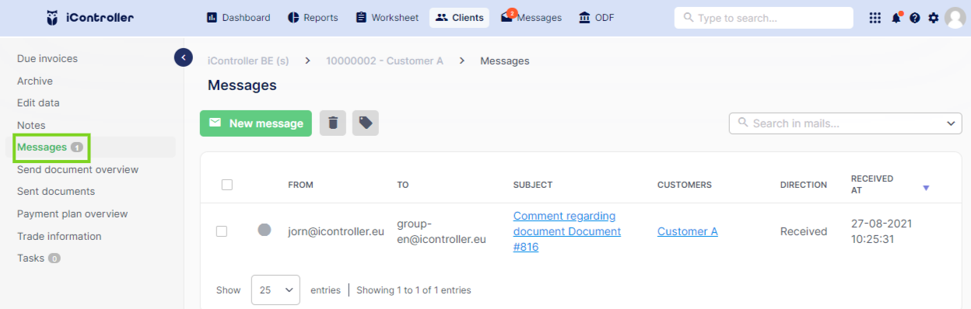Open the apps grid menu icon
The image size is (971, 309).
875,18
